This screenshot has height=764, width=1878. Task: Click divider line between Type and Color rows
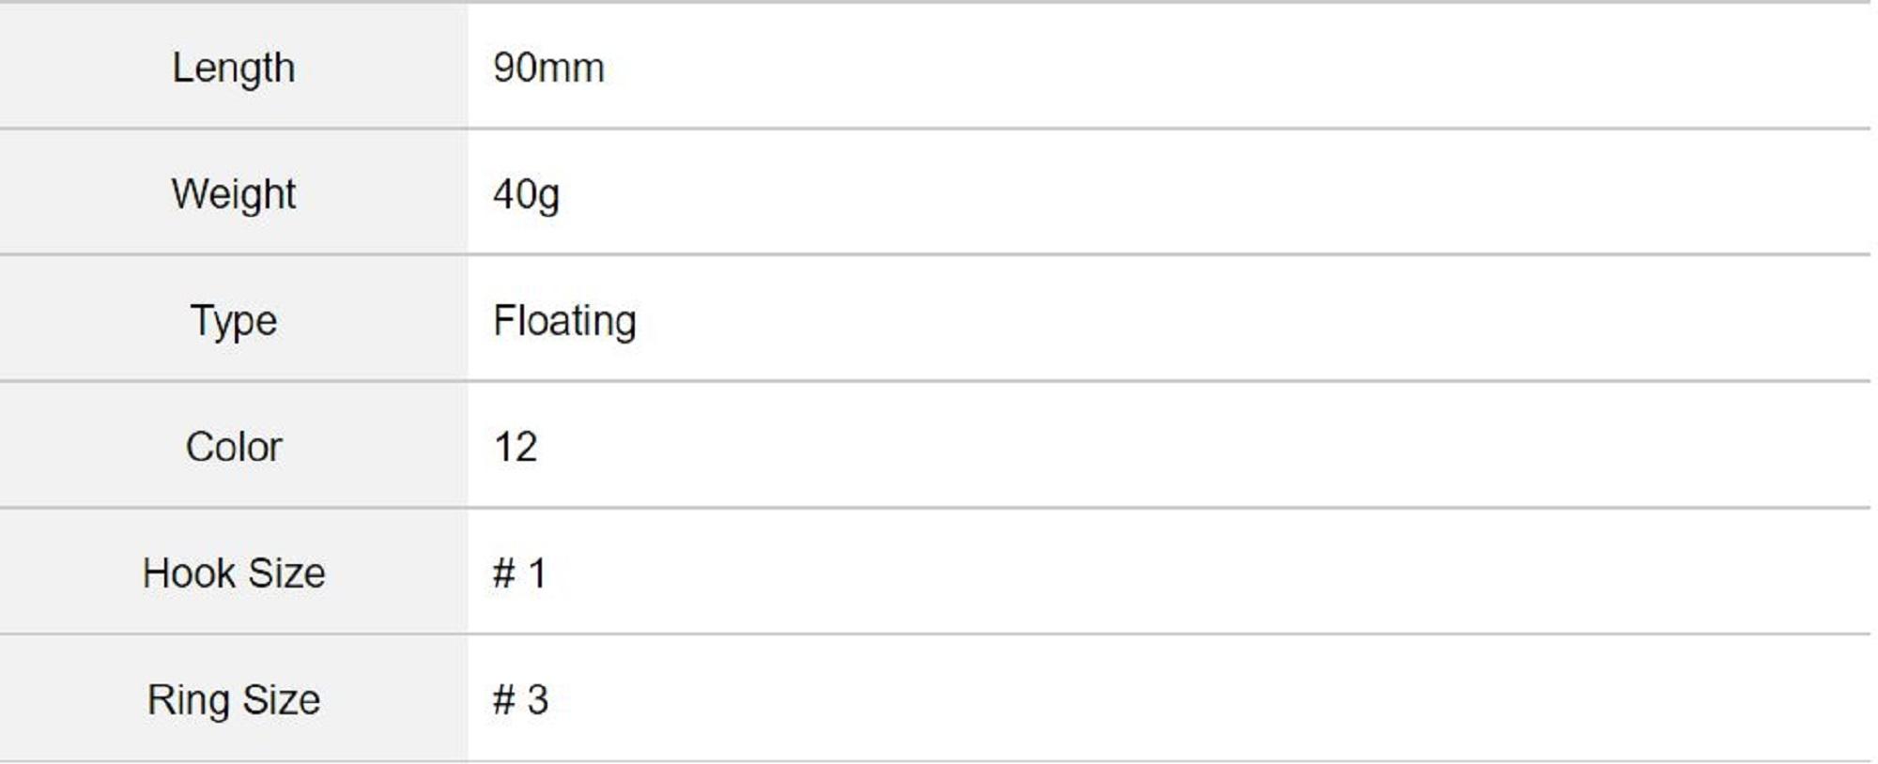click(939, 381)
